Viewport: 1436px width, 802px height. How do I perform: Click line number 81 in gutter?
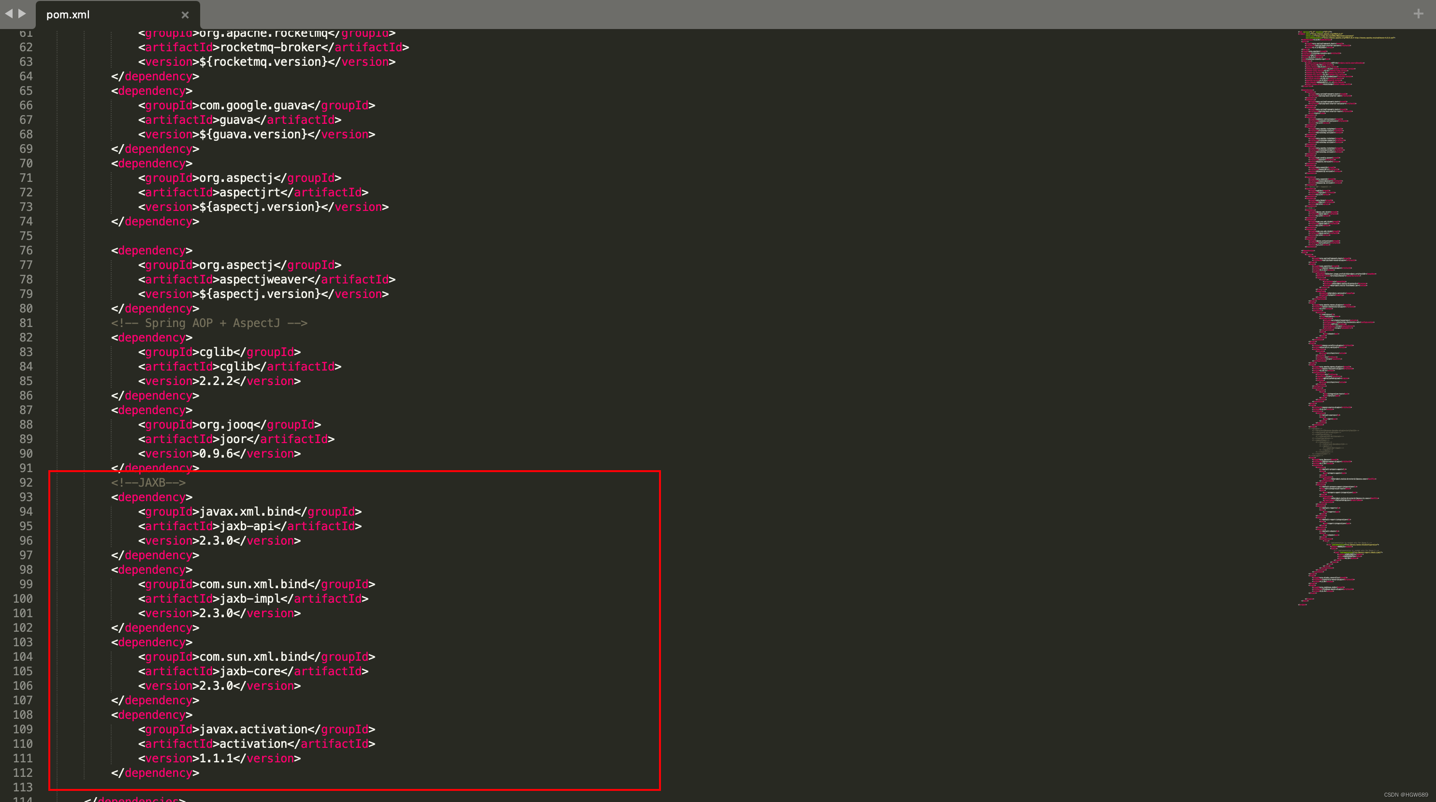click(26, 323)
